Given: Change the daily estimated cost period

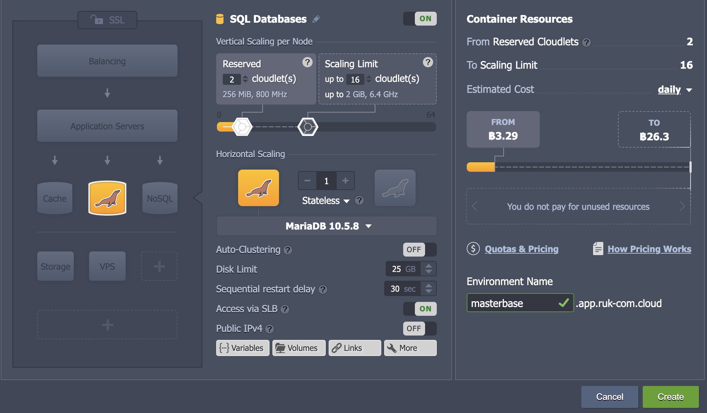Looking at the screenshot, I should 675,90.
